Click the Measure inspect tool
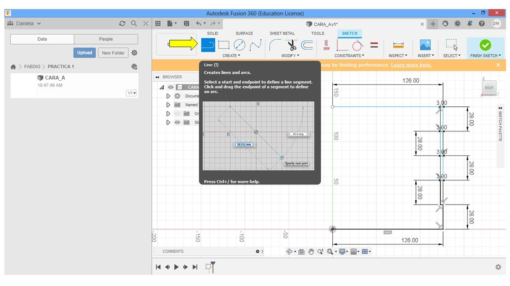Viewport: 510px width, 286px height. tap(398, 45)
